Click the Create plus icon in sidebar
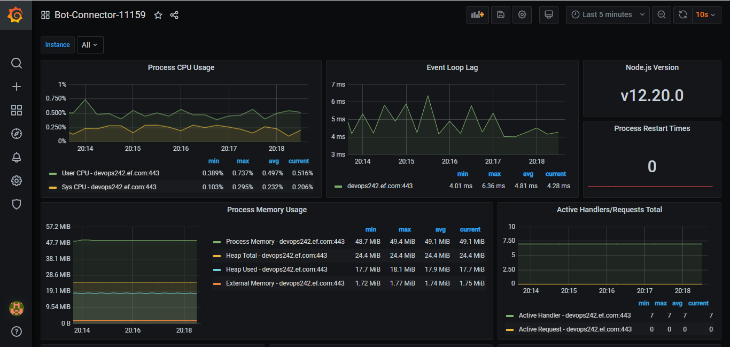The height and width of the screenshot is (347, 730). tap(17, 87)
